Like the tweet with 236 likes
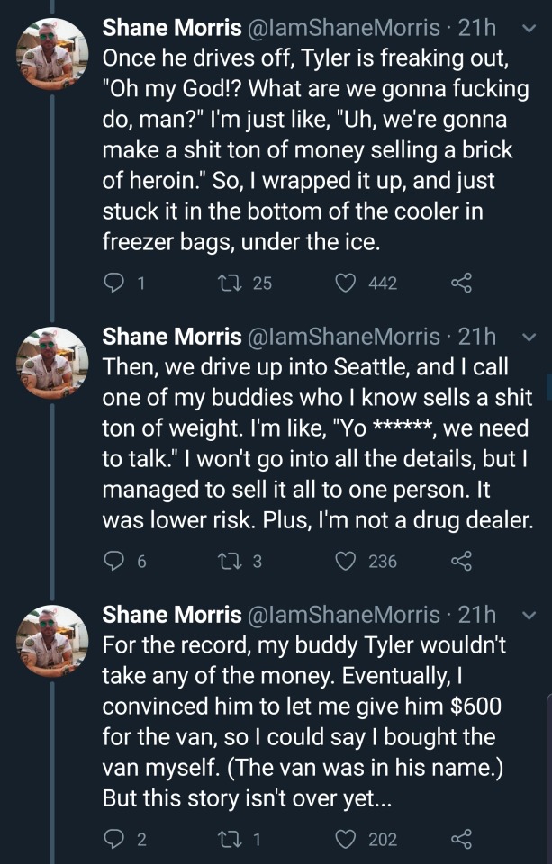Screen dimensions: 552x864 click(345, 562)
